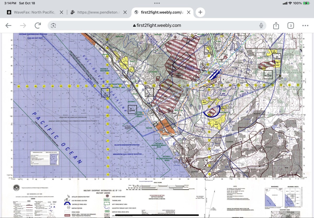Close the pendleton tab
The height and width of the screenshot is (218, 314).
(125, 12)
